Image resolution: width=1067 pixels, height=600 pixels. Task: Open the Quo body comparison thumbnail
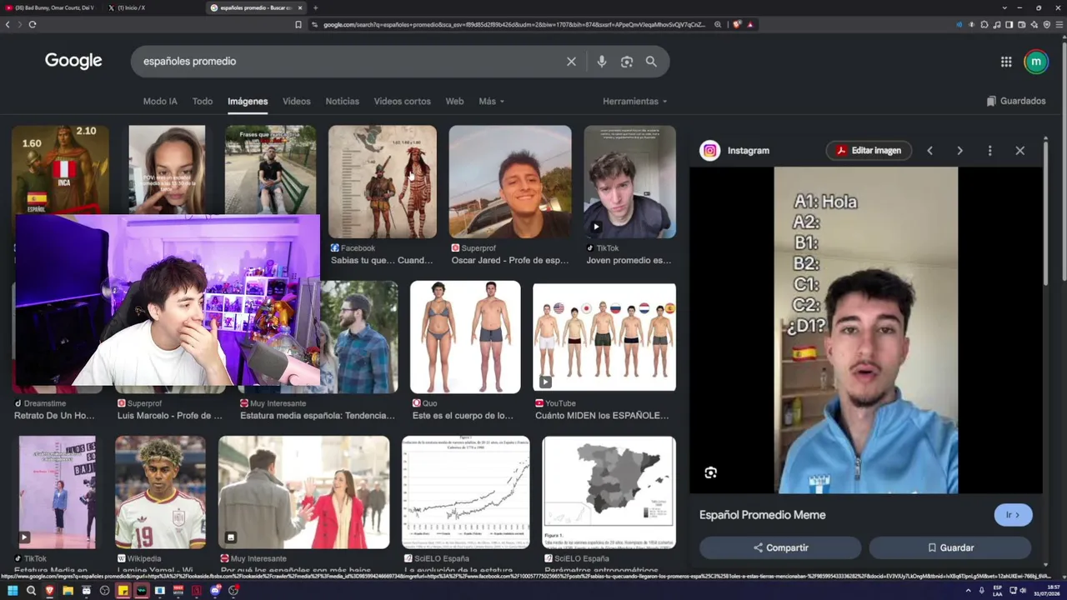(465, 337)
